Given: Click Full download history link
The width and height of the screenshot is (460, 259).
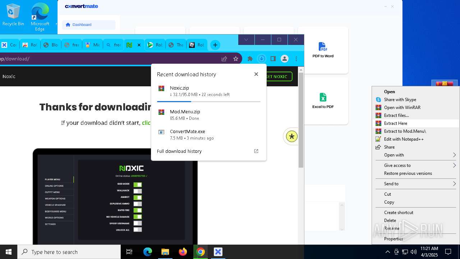Looking at the screenshot, I should 179,151.
